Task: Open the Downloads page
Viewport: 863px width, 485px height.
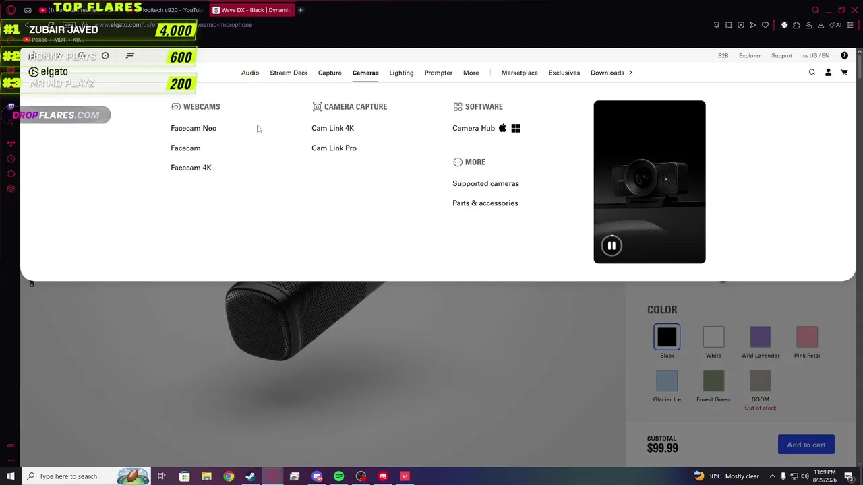Action: coord(607,73)
